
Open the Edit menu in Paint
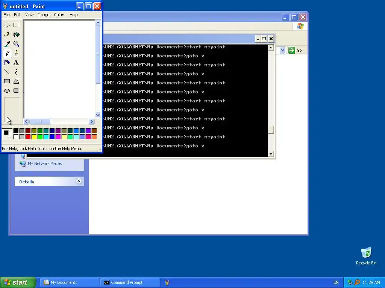tap(17, 15)
